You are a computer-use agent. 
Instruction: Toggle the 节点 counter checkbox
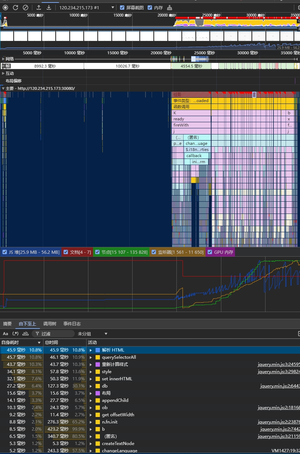pyautogui.click(x=97, y=252)
